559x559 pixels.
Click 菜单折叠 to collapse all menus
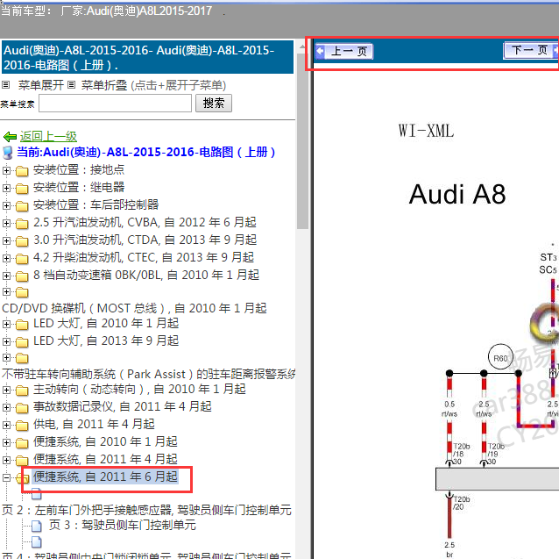click(104, 85)
